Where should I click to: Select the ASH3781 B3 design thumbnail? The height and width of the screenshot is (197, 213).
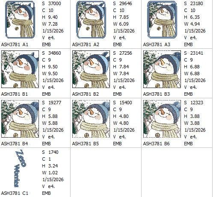coord(162,69)
